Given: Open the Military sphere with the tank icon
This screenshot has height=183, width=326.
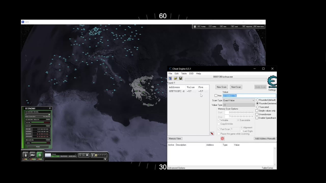Looking at the screenshot, I should click(x=33, y=155).
